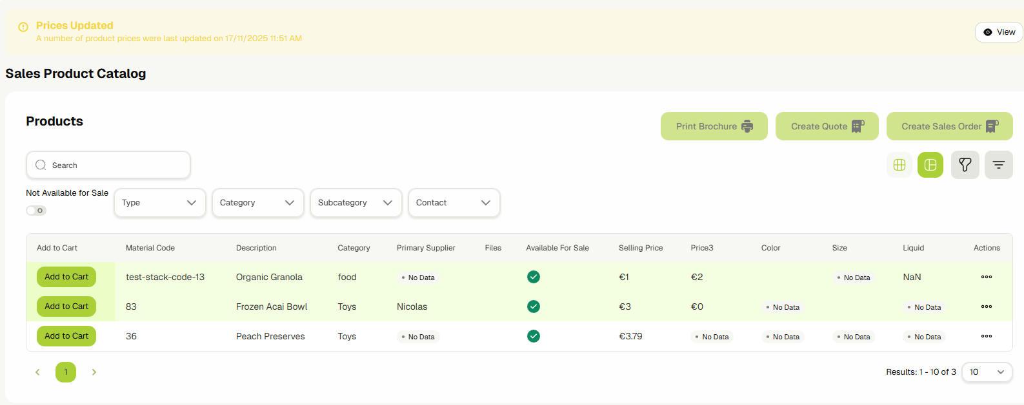Go to previous page arrow
This screenshot has width=1024, height=405.
pyautogui.click(x=37, y=372)
